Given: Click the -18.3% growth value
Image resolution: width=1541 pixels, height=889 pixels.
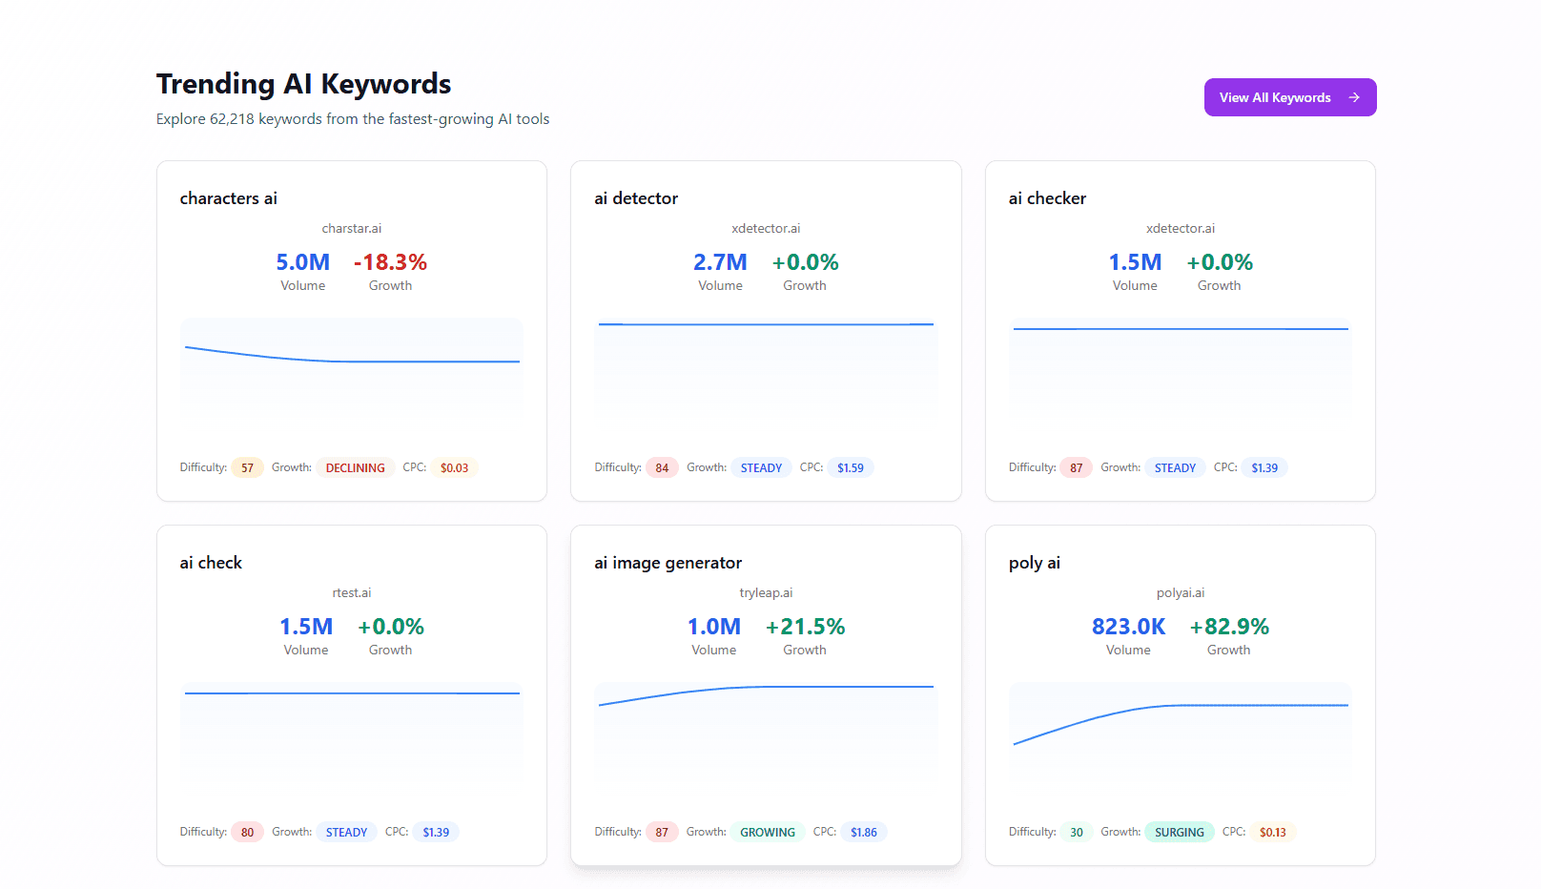Looking at the screenshot, I should pyautogui.click(x=390, y=262).
